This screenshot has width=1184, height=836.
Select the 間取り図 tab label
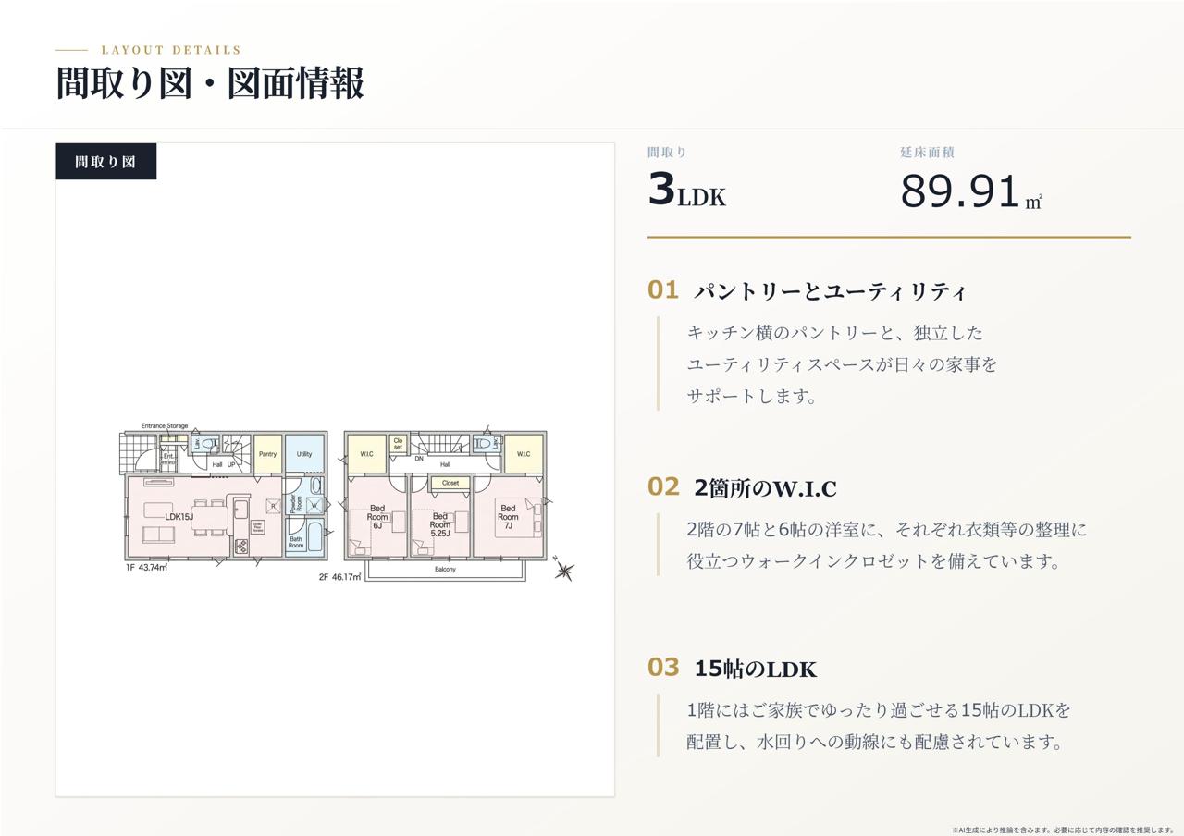[105, 162]
